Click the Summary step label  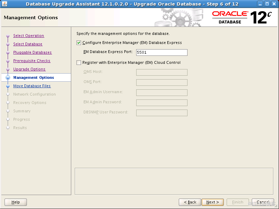[22, 111]
